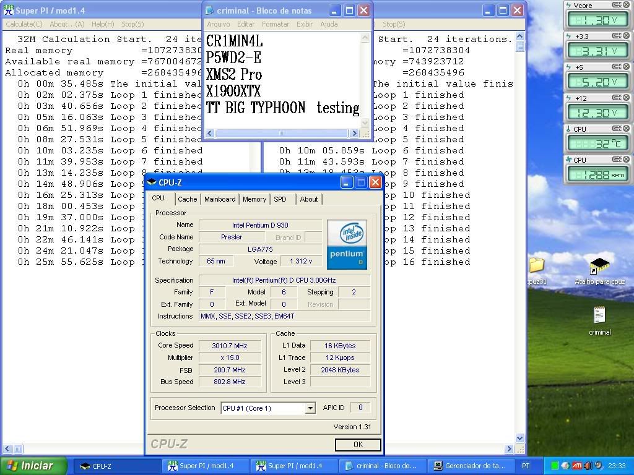Activate the CPU-Z taskbar button
Viewport: 634px width, 475px height.
pos(118,466)
